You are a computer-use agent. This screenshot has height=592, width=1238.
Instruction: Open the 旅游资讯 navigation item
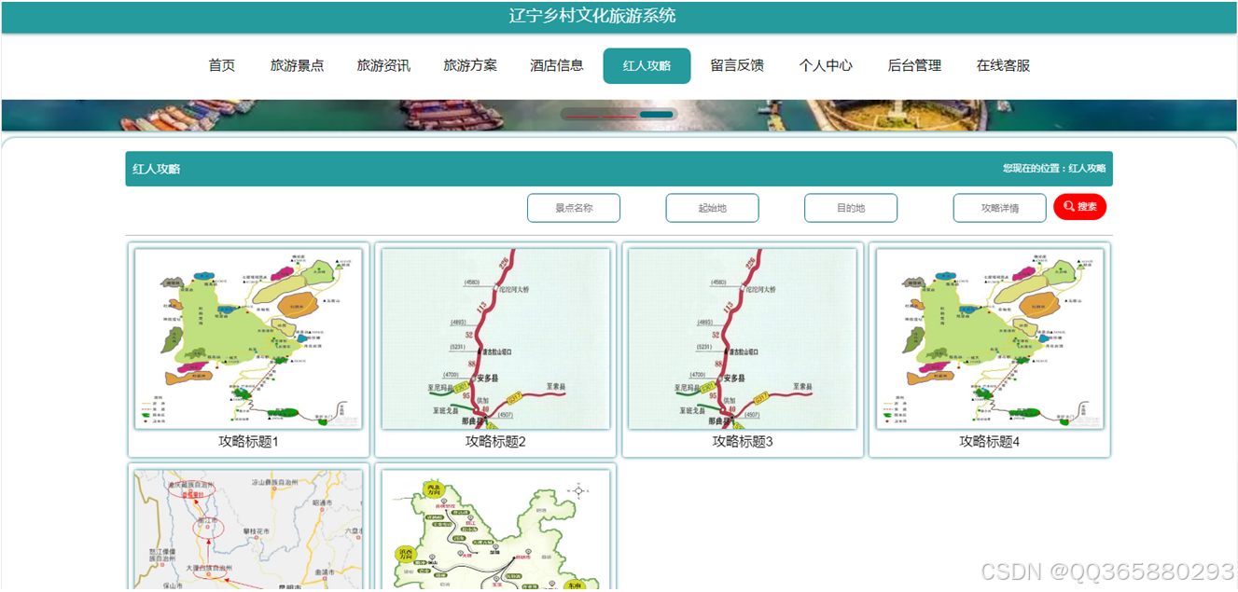tap(383, 65)
